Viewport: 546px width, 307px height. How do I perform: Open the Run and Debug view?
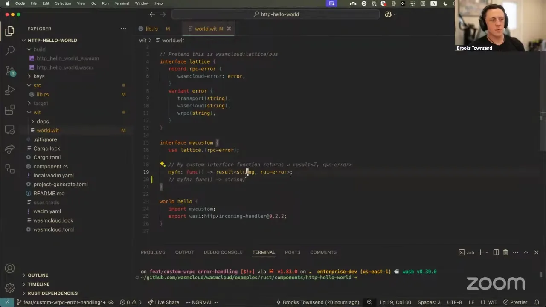(10, 90)
